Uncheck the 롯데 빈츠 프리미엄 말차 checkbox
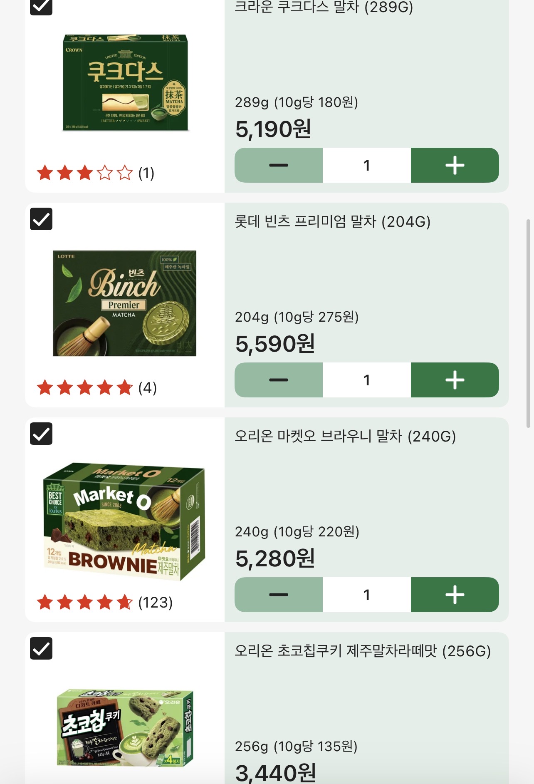 [x=41, y=219]
